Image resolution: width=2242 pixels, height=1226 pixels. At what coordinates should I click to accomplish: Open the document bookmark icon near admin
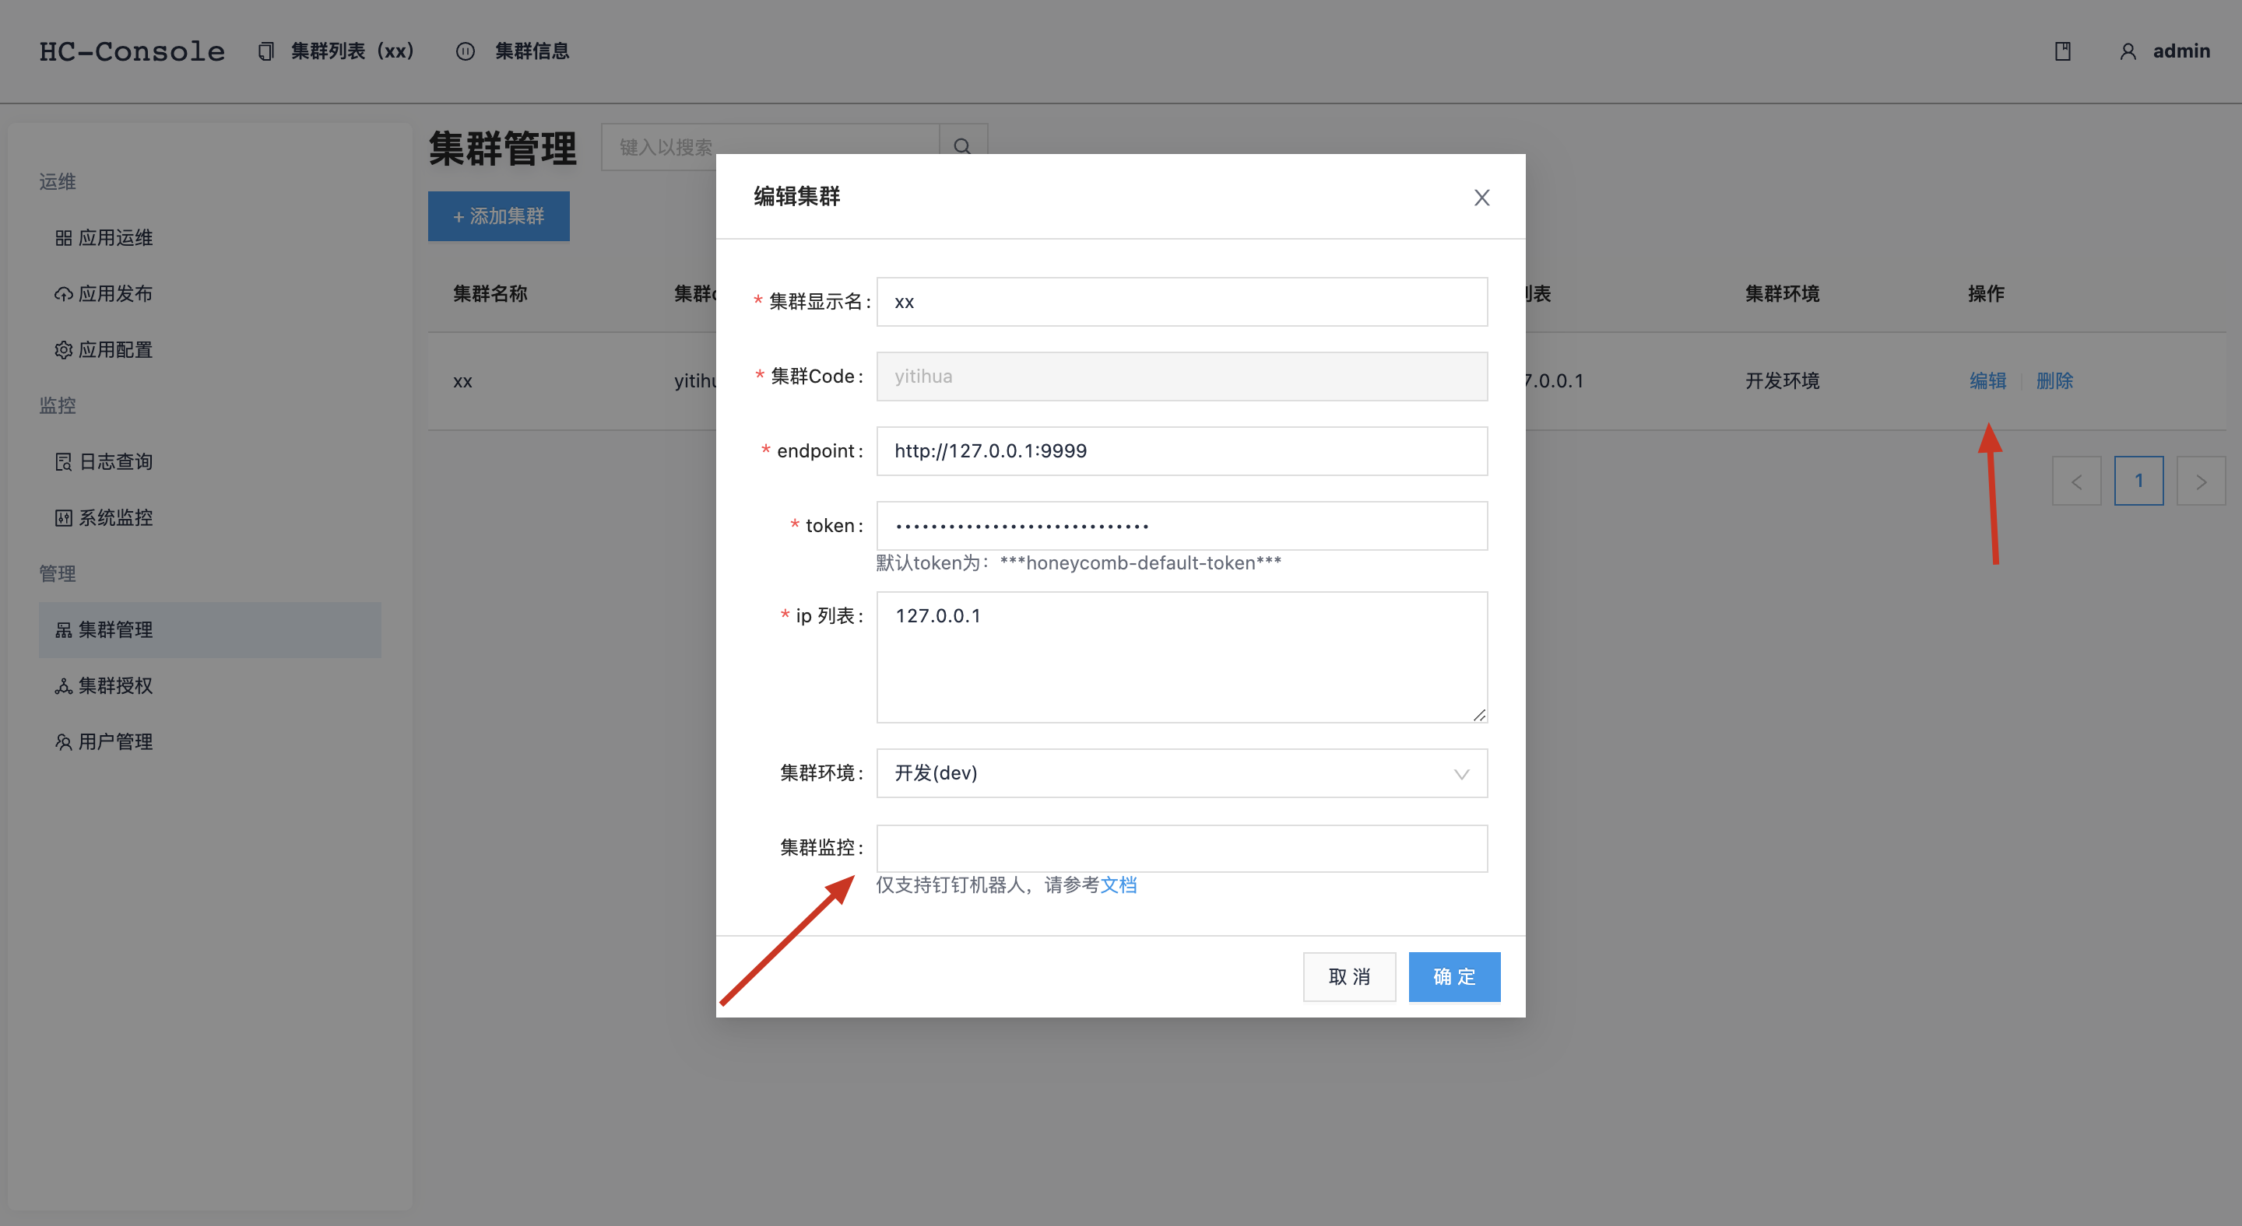pos(2062,51)
